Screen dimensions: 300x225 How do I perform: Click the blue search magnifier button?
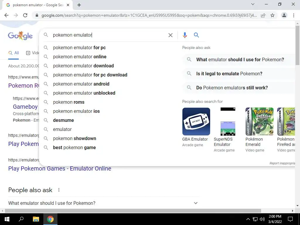click(x=196, y=35)
